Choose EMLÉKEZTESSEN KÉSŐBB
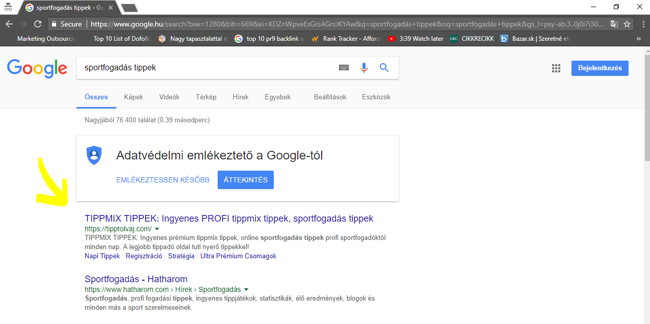The image size is (650, 324). point(163,180)
